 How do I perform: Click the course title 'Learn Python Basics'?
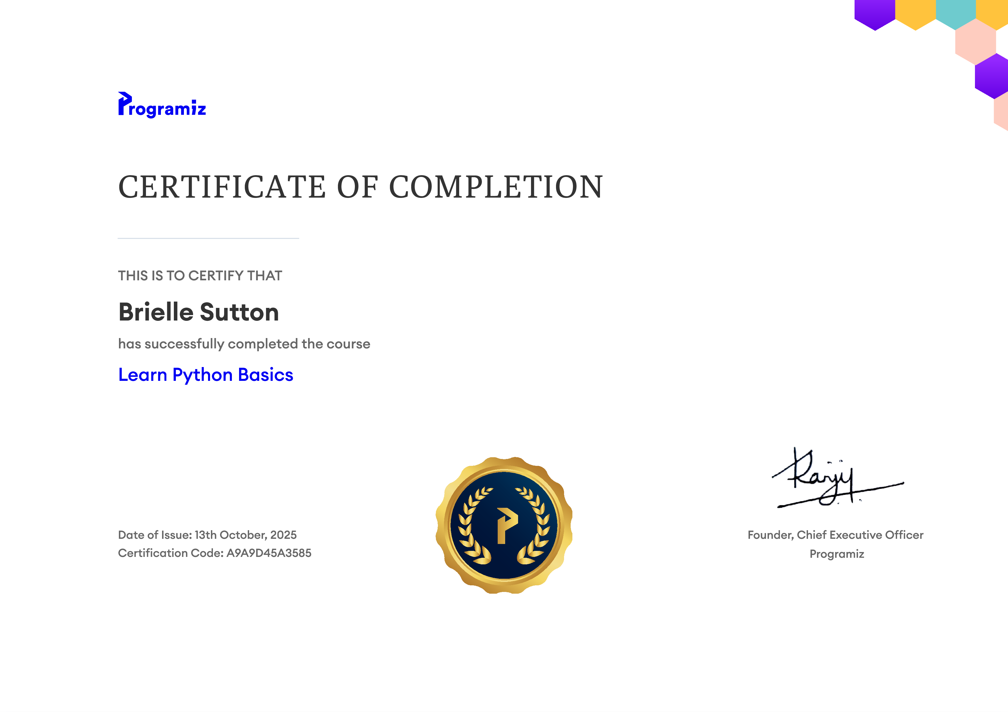(x=206, y=375)
